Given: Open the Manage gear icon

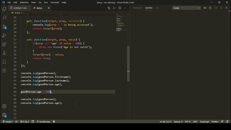Looking at the screenshot, I should tap(4, 115).
